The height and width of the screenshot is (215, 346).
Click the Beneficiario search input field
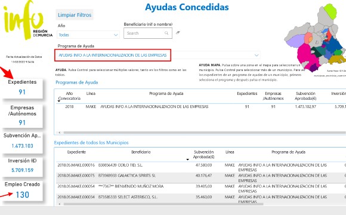(x=148, y=33)
